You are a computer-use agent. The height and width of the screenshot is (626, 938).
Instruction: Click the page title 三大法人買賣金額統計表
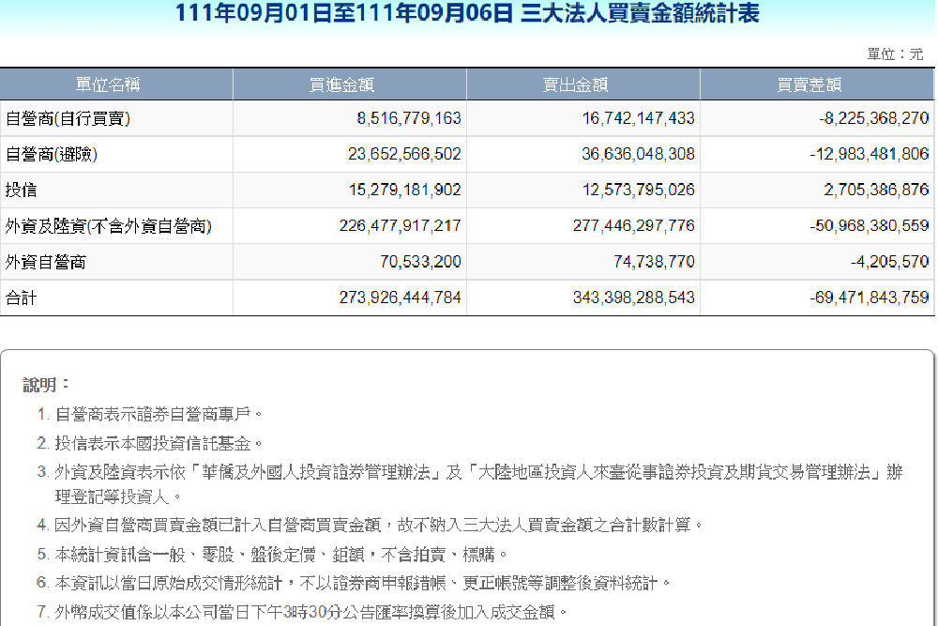[x=640, y=13]
